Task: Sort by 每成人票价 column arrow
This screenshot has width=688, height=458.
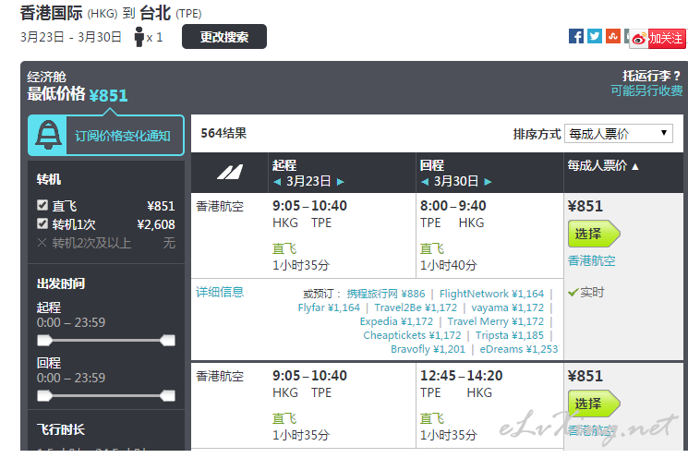Action: click(635, 167)
